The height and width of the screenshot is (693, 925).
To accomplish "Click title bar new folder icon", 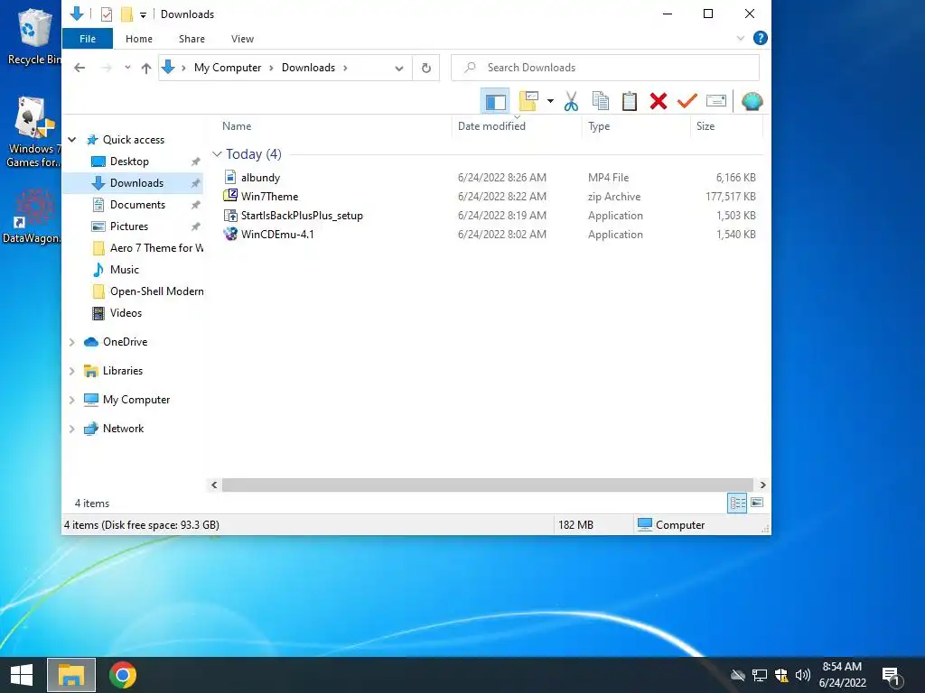I will click(126, 14).
